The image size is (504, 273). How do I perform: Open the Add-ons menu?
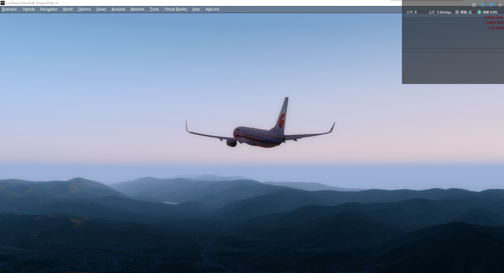click(212, 9)
